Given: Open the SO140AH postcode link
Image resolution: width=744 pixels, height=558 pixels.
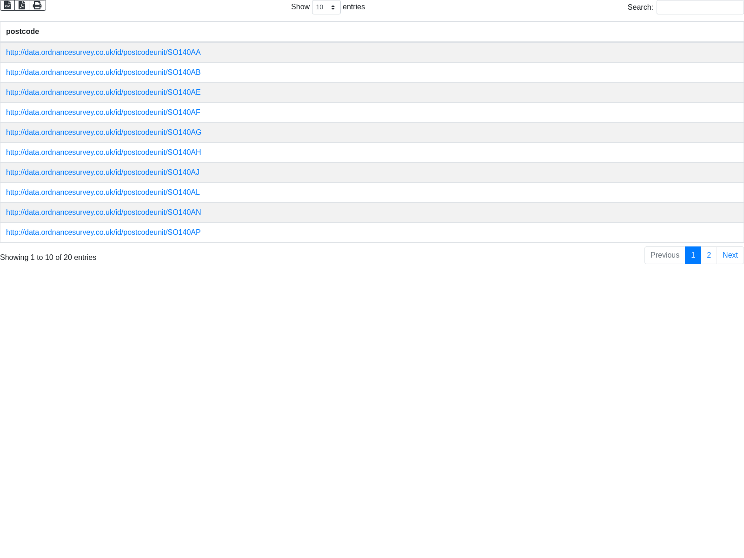Looking at the screenshot, I should point(103,153).
